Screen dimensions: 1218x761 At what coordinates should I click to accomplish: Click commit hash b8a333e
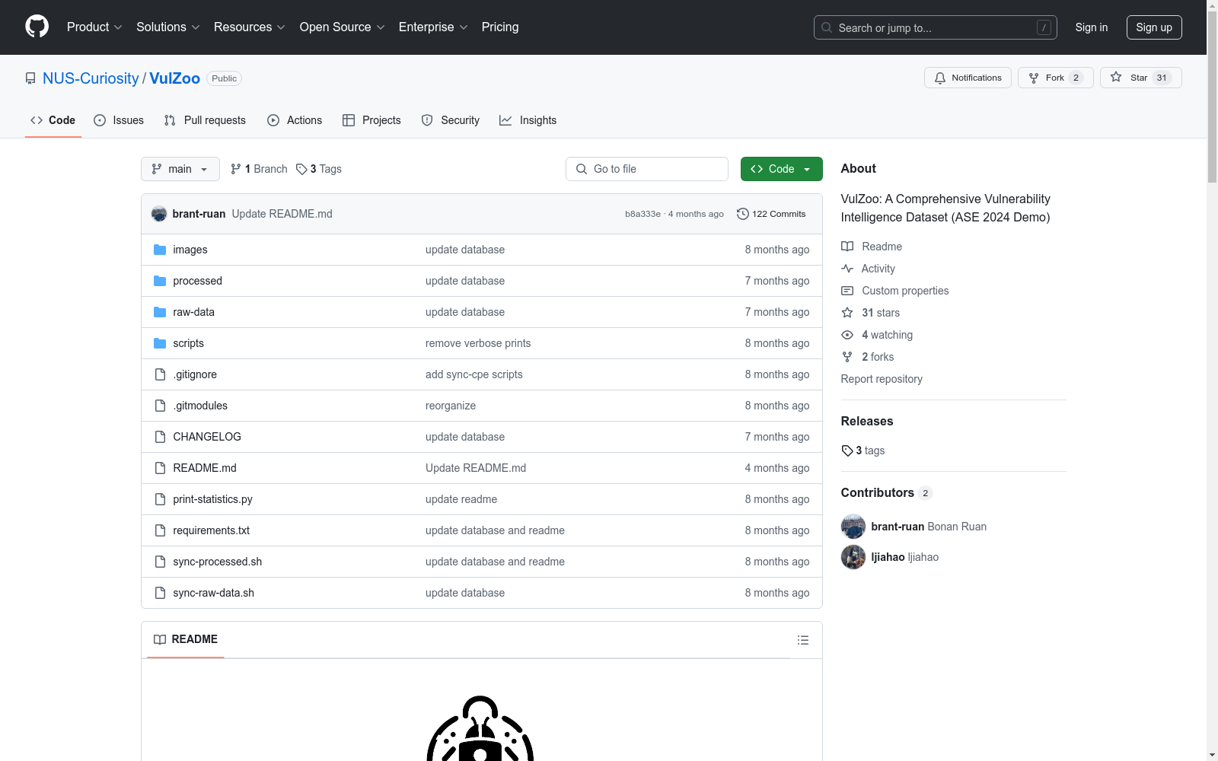point(642,214)
